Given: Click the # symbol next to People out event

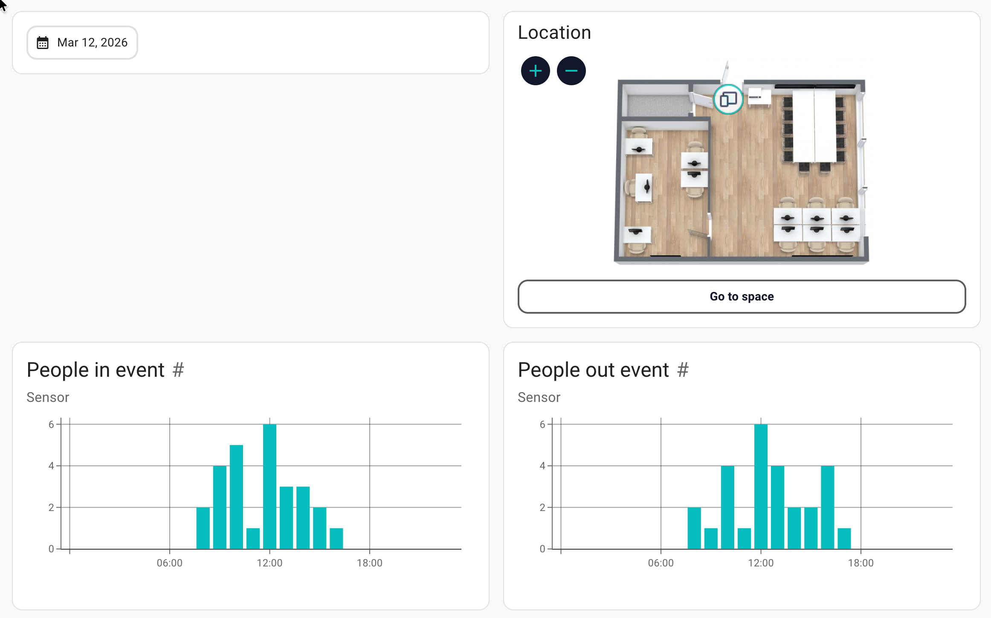Looking at the screenshot, I should [x=683, y=370].
